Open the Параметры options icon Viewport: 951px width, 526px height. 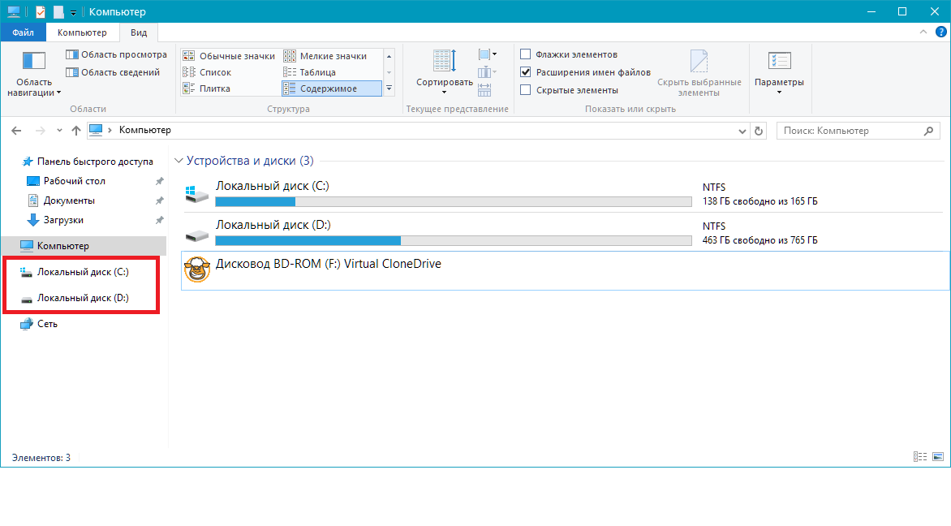(x=779, y=62)
